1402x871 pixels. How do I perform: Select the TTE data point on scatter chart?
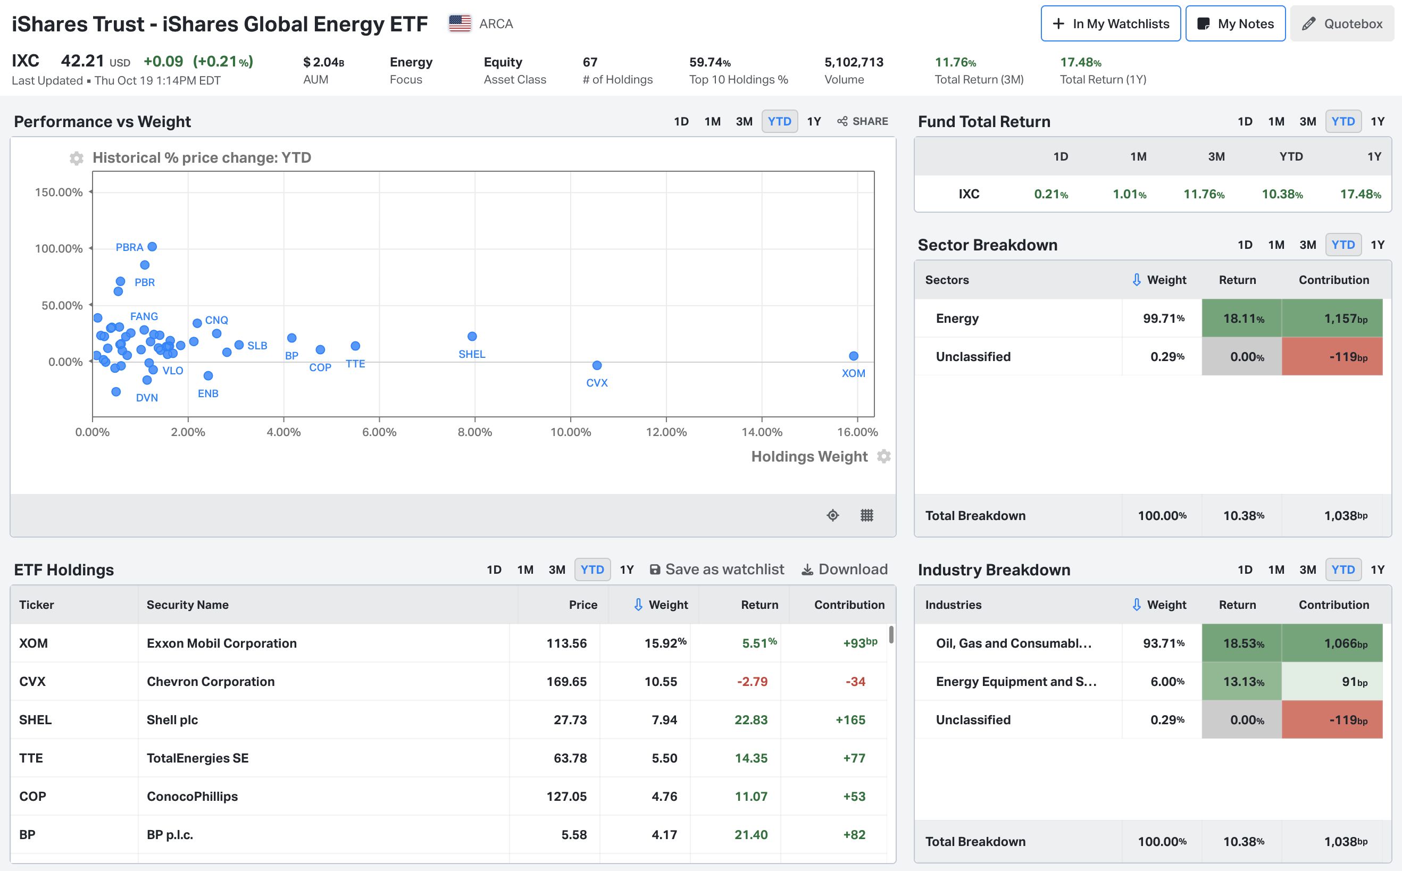click(355, 346)
